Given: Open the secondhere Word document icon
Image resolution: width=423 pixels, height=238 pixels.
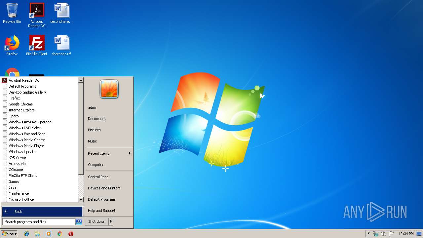Looking at the screenshot, I should click(61, 13).
